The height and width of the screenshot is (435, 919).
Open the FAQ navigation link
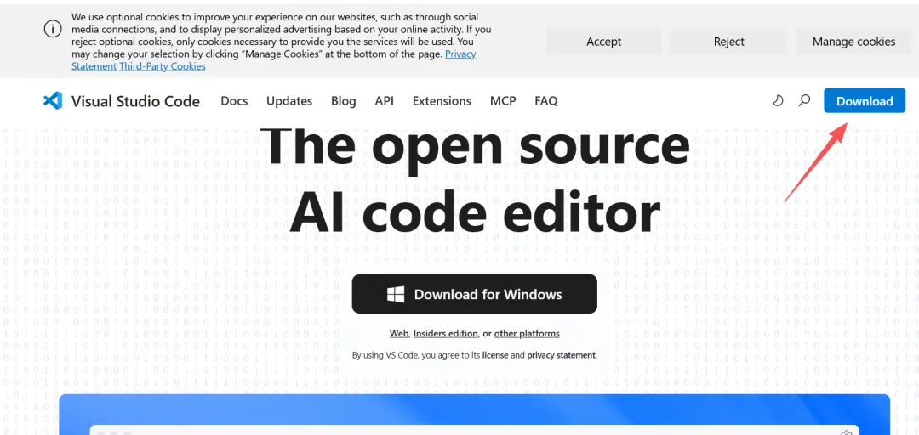click(x=546, y=101)
